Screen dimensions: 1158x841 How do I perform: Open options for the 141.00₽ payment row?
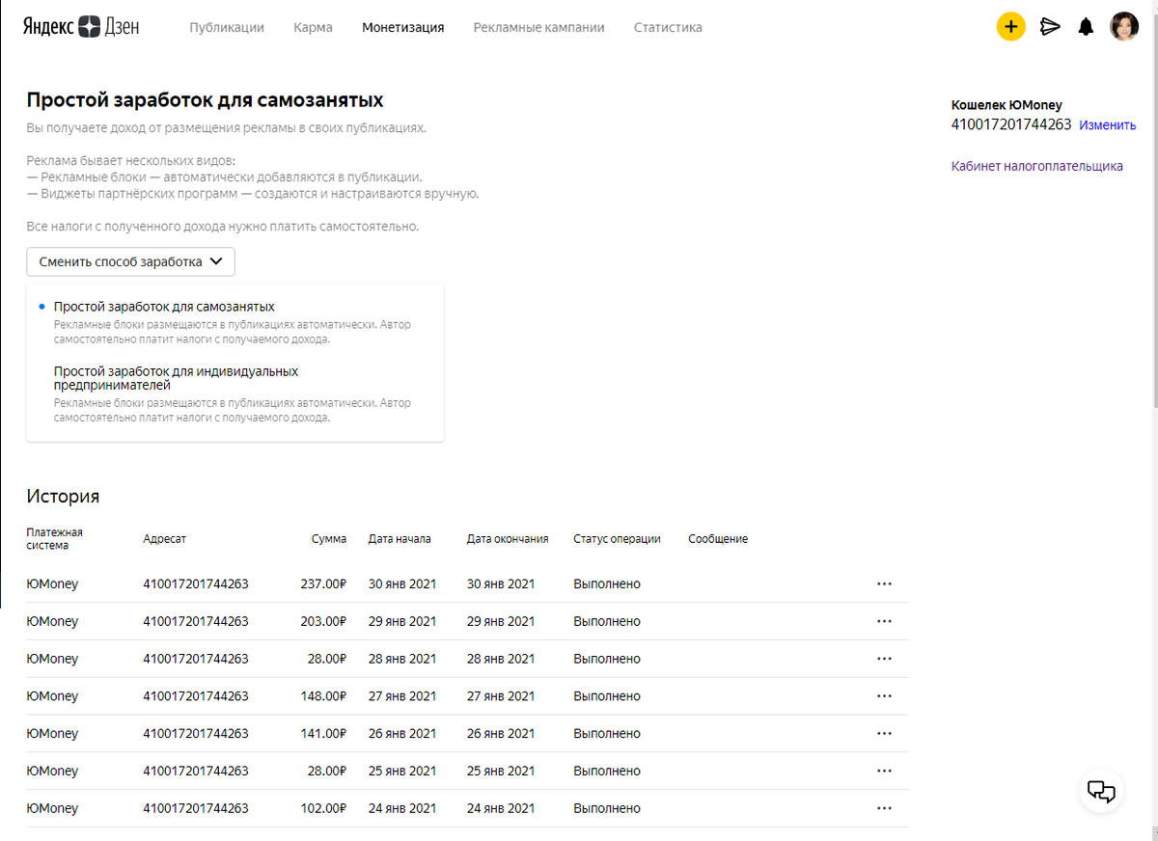[884, 733]
